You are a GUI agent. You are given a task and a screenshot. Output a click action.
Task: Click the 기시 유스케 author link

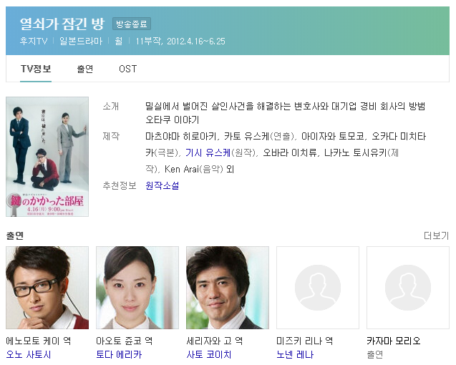[208, 152]
